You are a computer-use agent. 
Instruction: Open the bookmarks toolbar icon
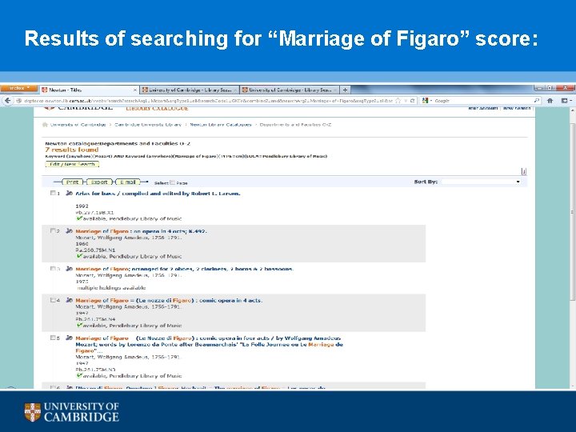pyautogui.click(x=565, y=101)
